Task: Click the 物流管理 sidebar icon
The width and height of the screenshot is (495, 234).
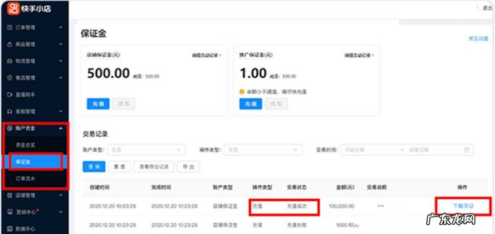Action: click(10, 61)
